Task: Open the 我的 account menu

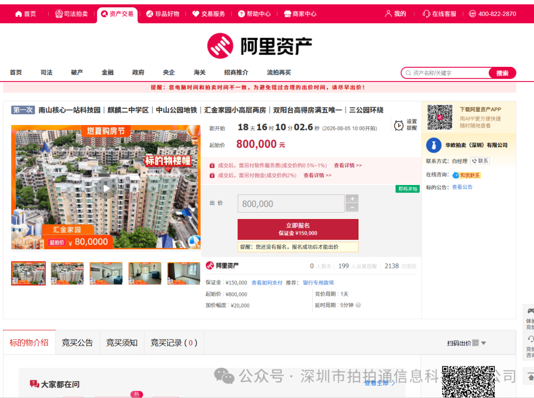Action: (396, 14)
